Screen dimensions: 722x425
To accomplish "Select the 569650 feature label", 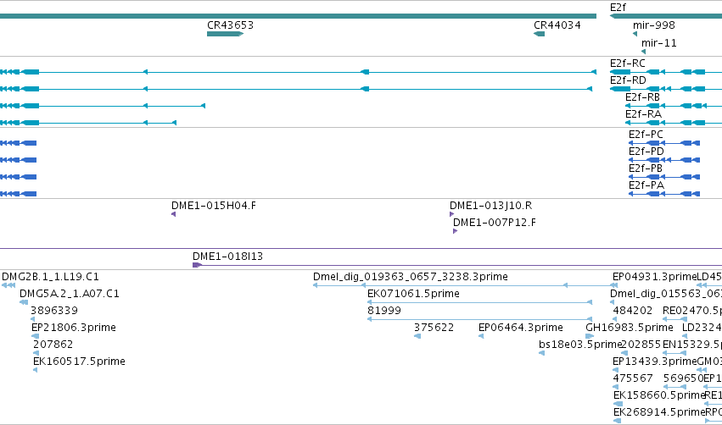I will click(x=683, y=378).
